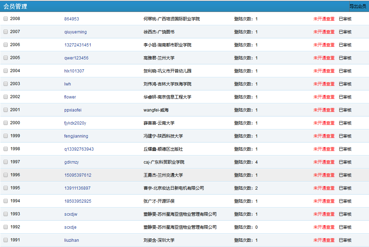369x247 pixels.
Task: Click username 13911136897
Action: point(77,188)
